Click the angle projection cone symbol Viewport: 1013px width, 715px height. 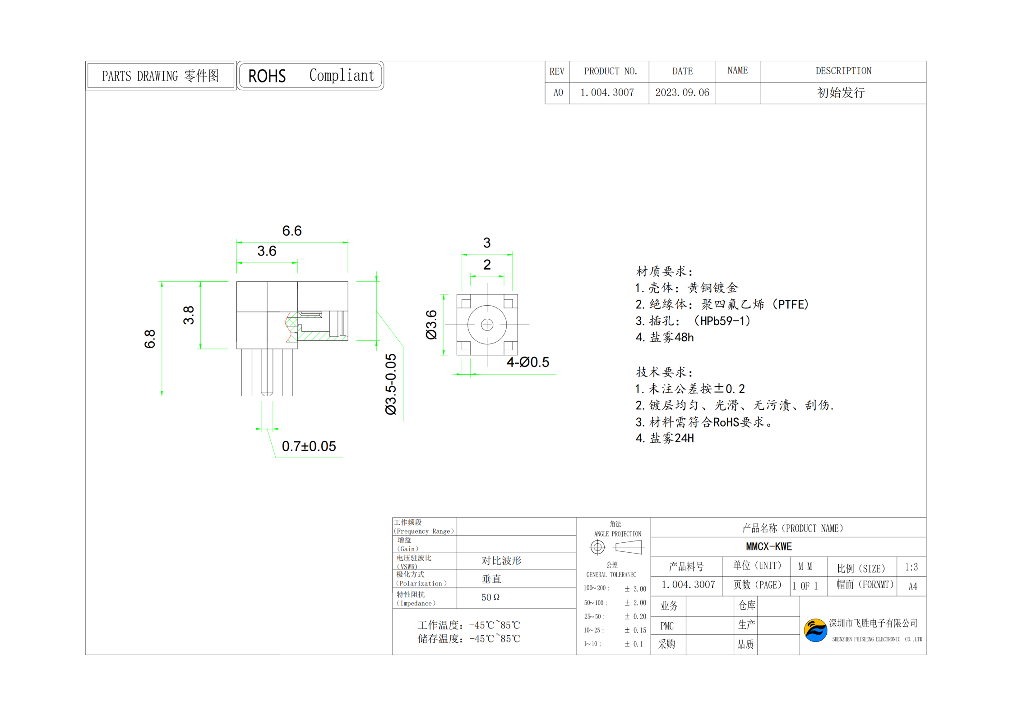click(629, 547)
